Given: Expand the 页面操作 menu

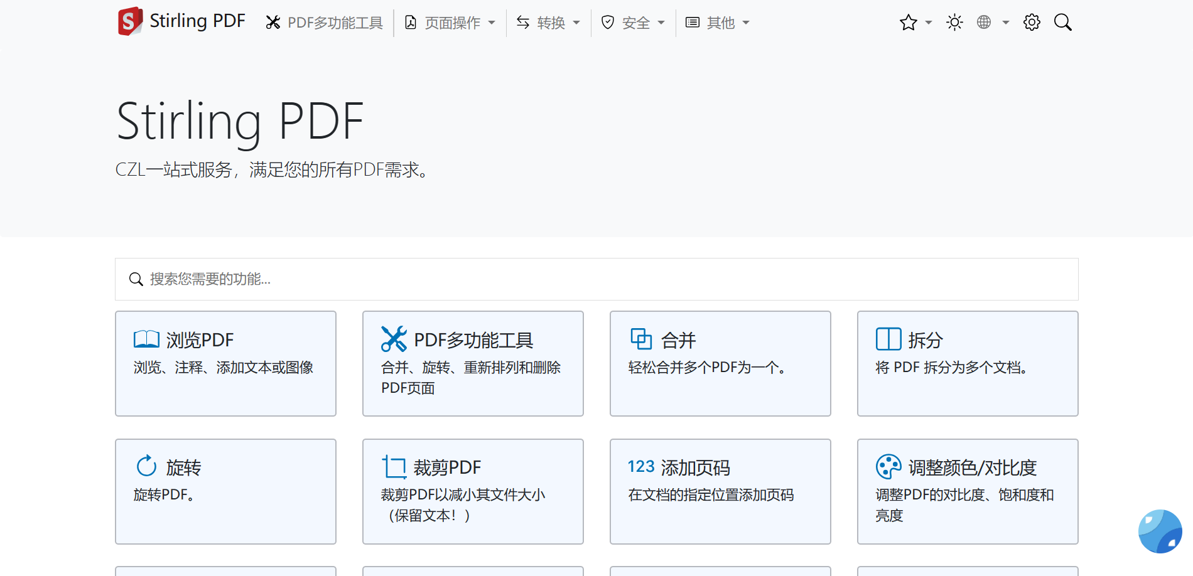Looking at the screenshot, I should pos(451,23).
